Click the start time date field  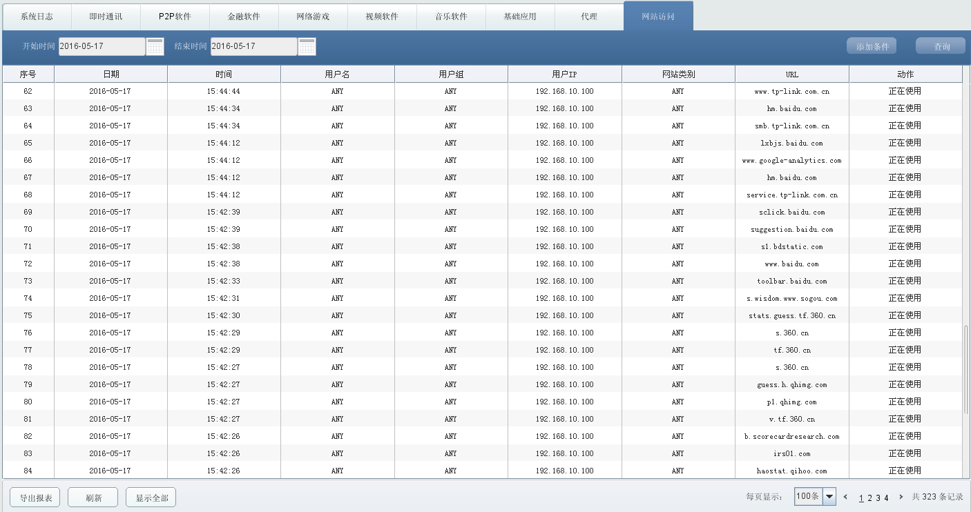[102, 46]
